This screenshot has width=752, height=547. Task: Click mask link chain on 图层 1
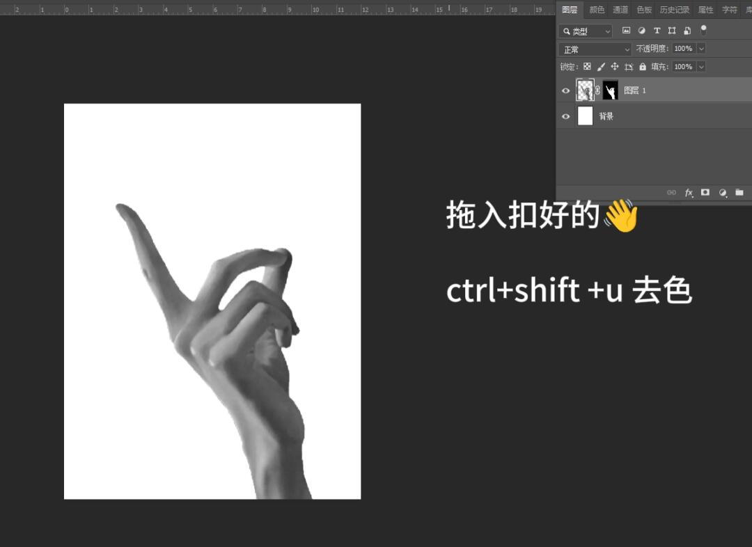pos(597,90)
